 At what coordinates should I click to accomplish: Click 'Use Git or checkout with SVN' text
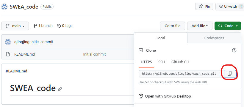[x=173, y=82]
